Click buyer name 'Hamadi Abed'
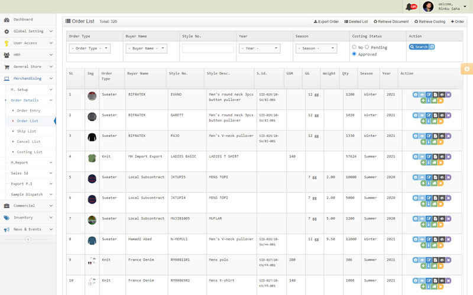The image size is (473, 295). click(x=140, y=239)
